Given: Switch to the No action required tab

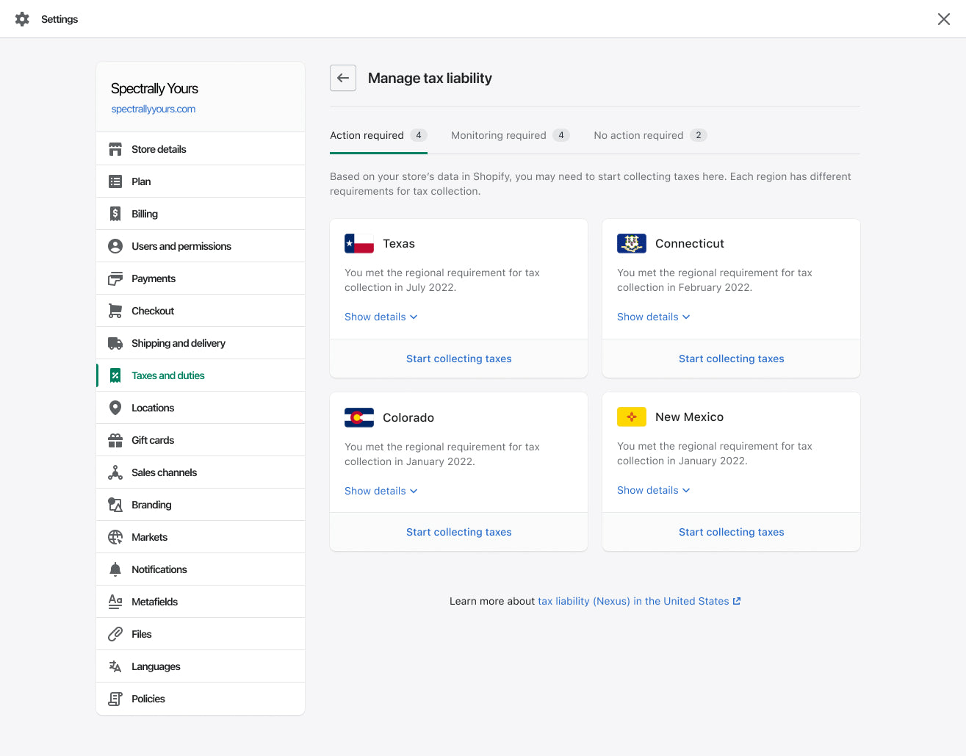Looking at the screenshot, I should click(x=638, y=135).
